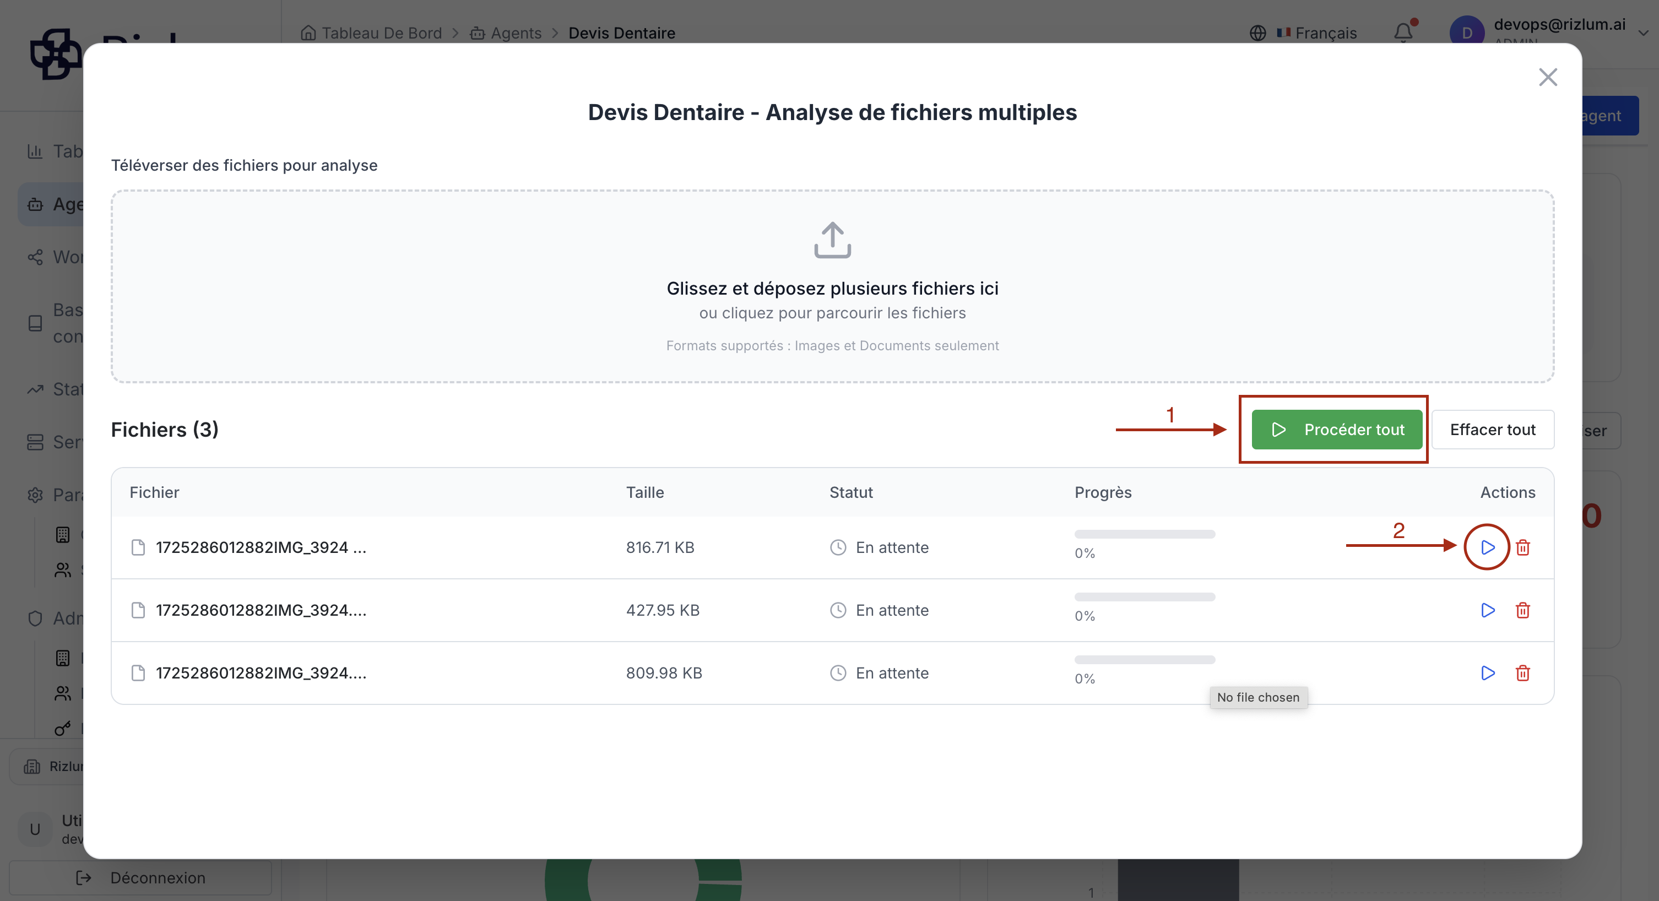The width and height of the screenshot is (1659, 901).
Task: Click the Effacer tout button
Action: [1493, 430]
